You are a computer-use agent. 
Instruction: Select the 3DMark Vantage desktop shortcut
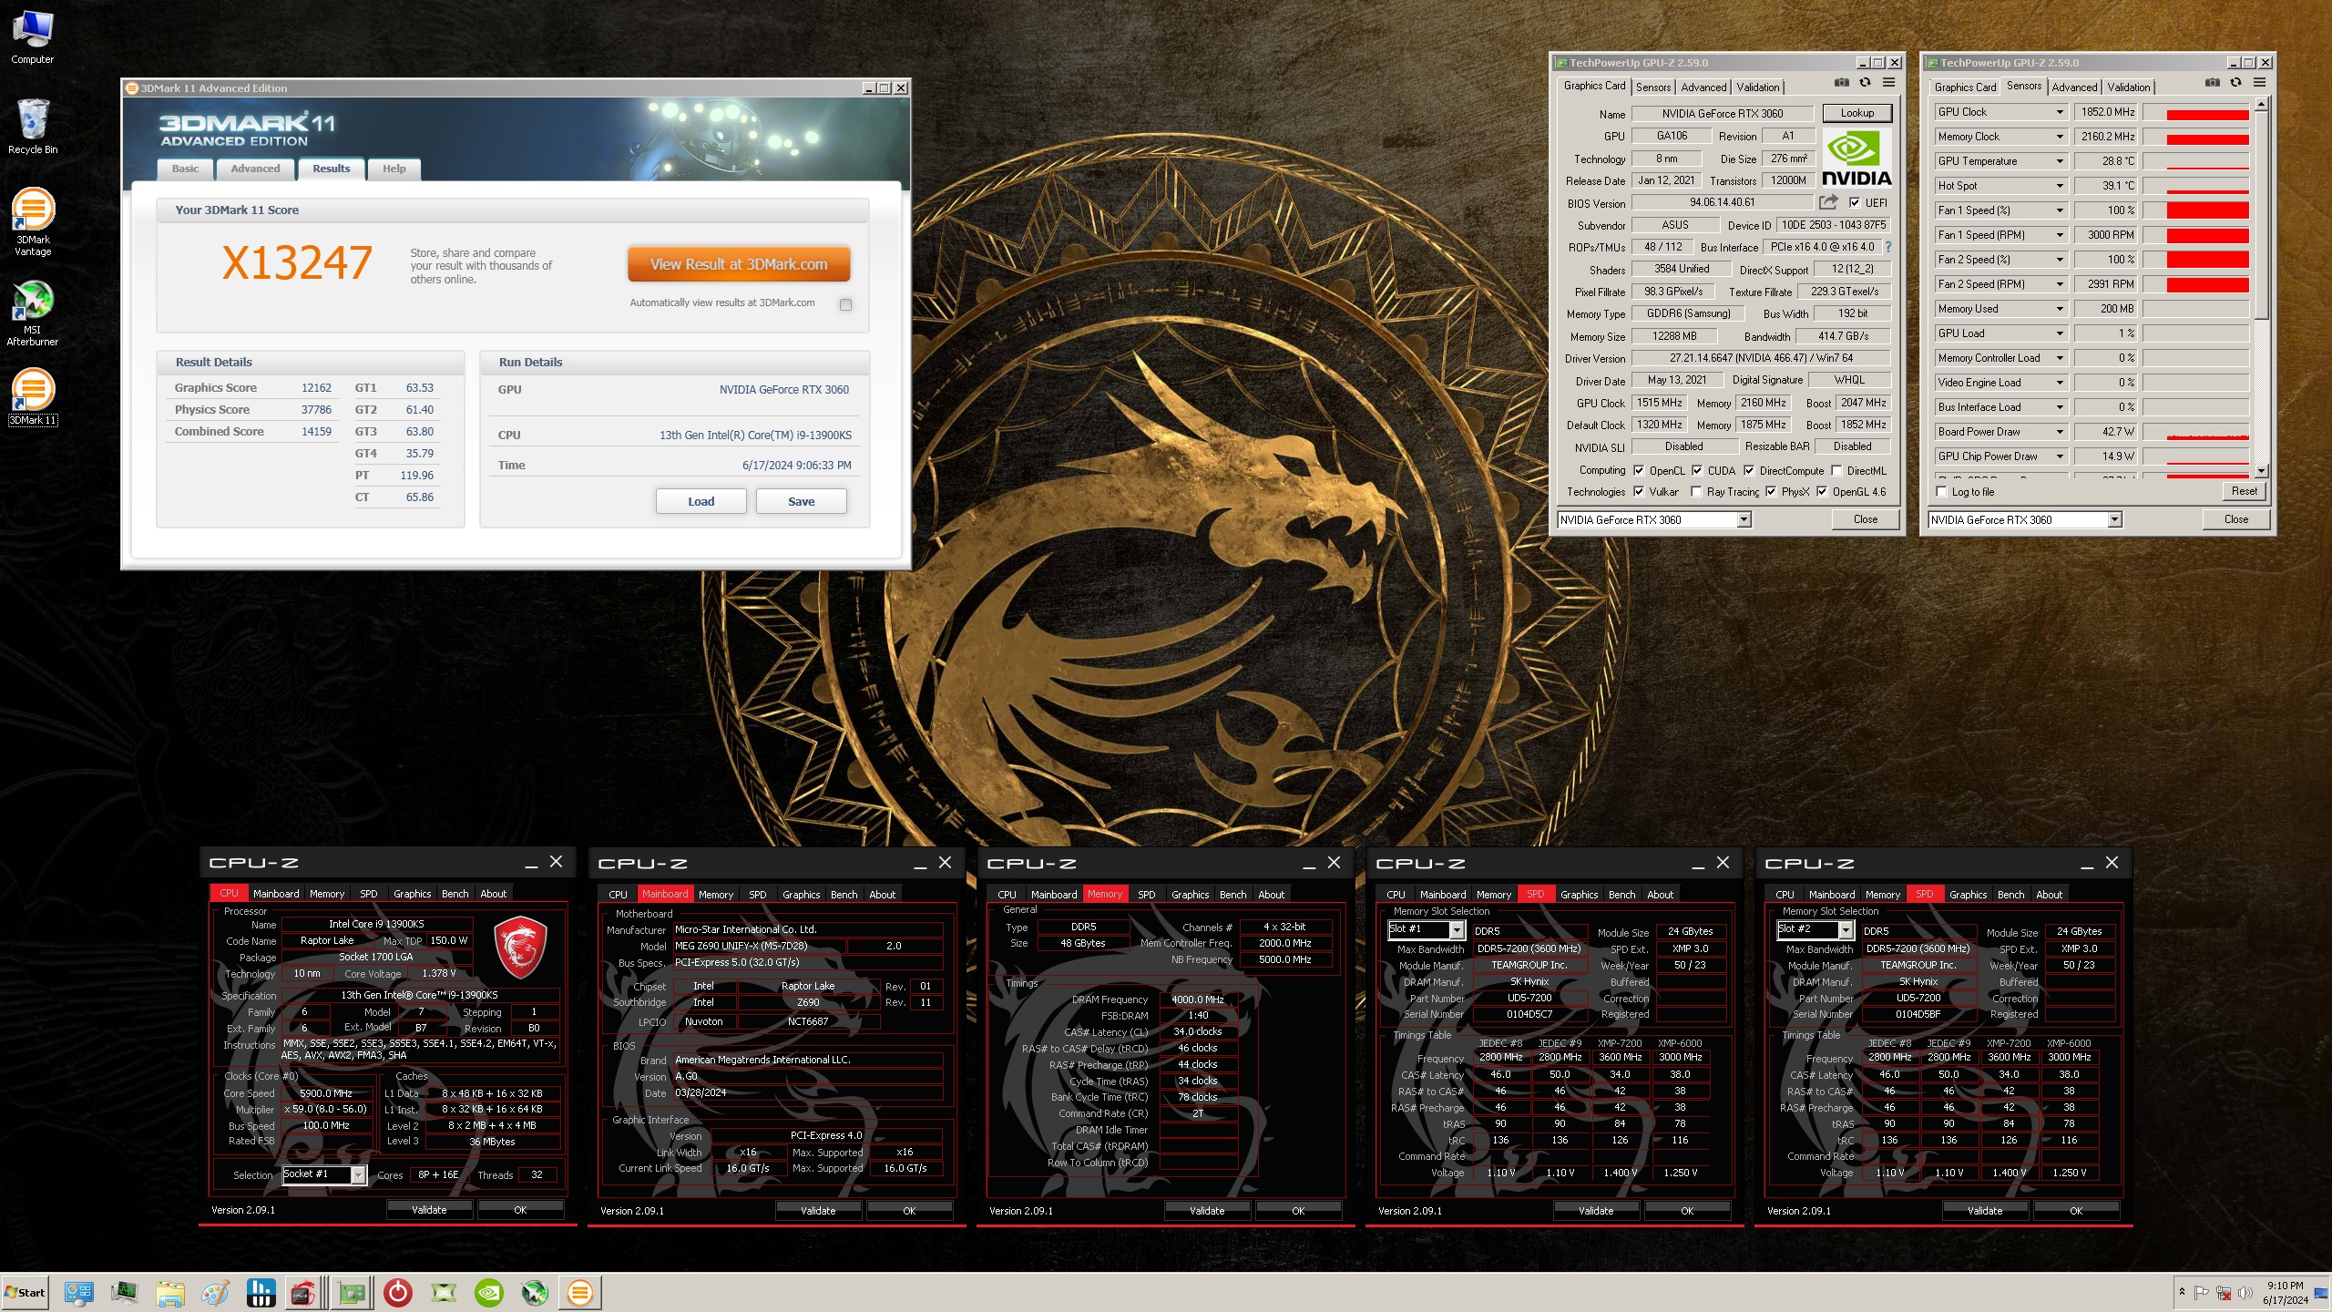point(33,221)
